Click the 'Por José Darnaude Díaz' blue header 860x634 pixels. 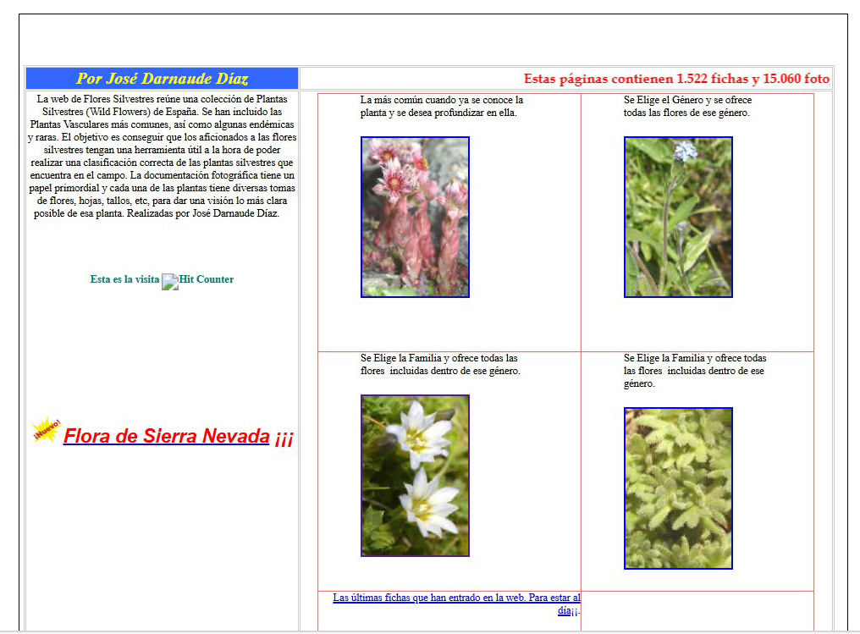pos(162,79)
